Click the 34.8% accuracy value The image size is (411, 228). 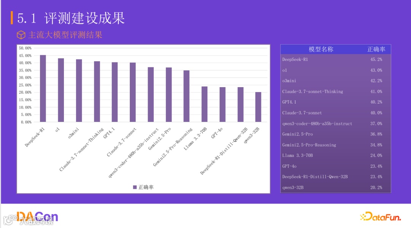(376, 145)
